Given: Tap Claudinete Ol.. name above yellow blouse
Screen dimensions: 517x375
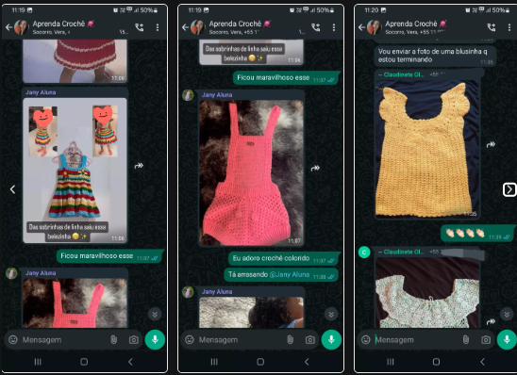Looking at the screenshot, I should click(401, 74).
